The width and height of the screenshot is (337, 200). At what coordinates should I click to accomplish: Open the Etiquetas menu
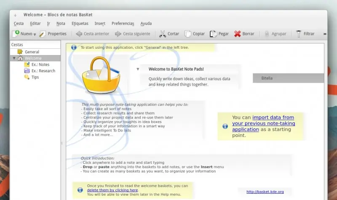(80, 24)
